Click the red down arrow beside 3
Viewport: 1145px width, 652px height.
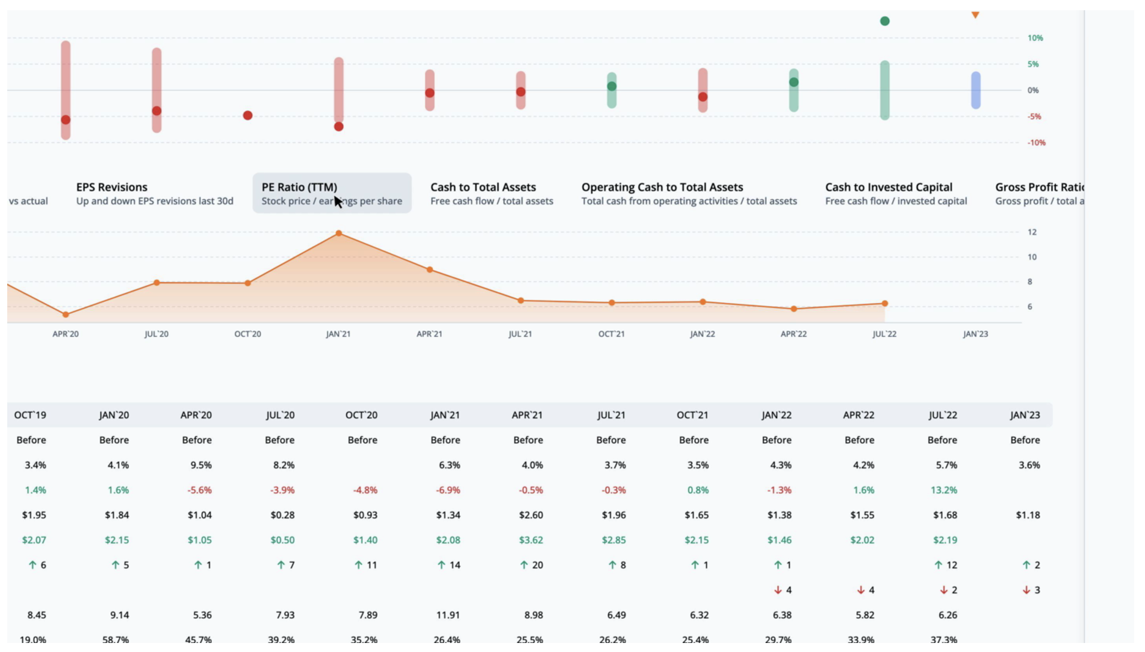[x=1026, y=590]
